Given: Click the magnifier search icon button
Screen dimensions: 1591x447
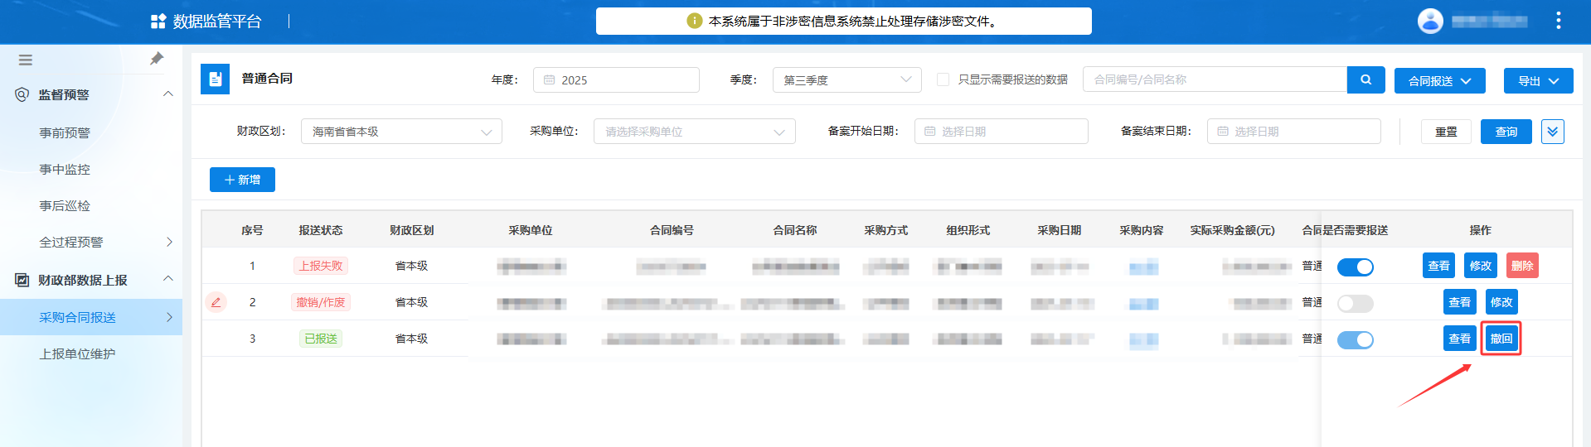Looking at the screenshot, I should point(1365,80).
